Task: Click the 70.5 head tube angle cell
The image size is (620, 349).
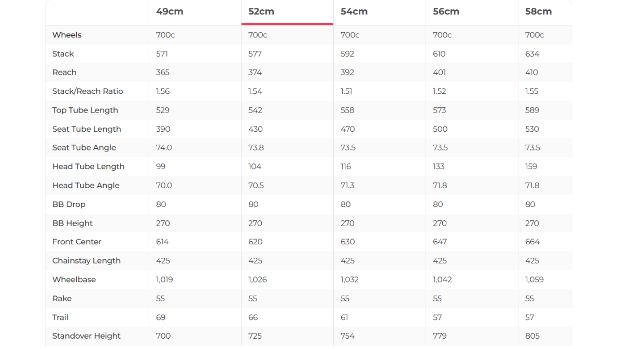Action: [x=256, y=186]
